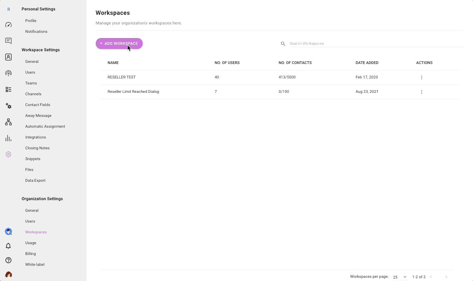Image resolution: width=473 pixels, height=281 pixels.
Task: Open the user avatar at bottom left
Action: click(x=8, y=275)
